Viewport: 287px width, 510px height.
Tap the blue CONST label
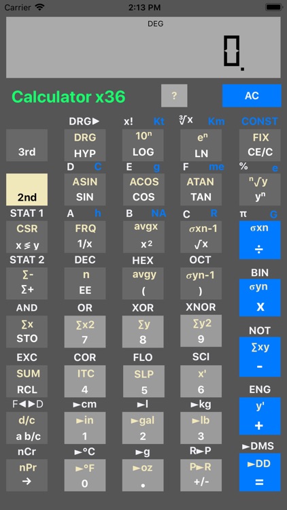pos(260,121)
